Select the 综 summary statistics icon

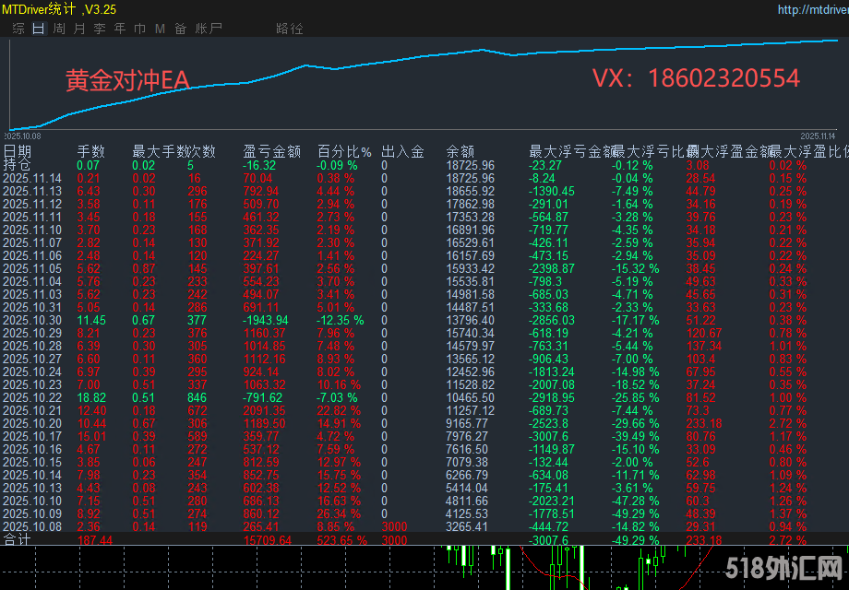(17, 29)
